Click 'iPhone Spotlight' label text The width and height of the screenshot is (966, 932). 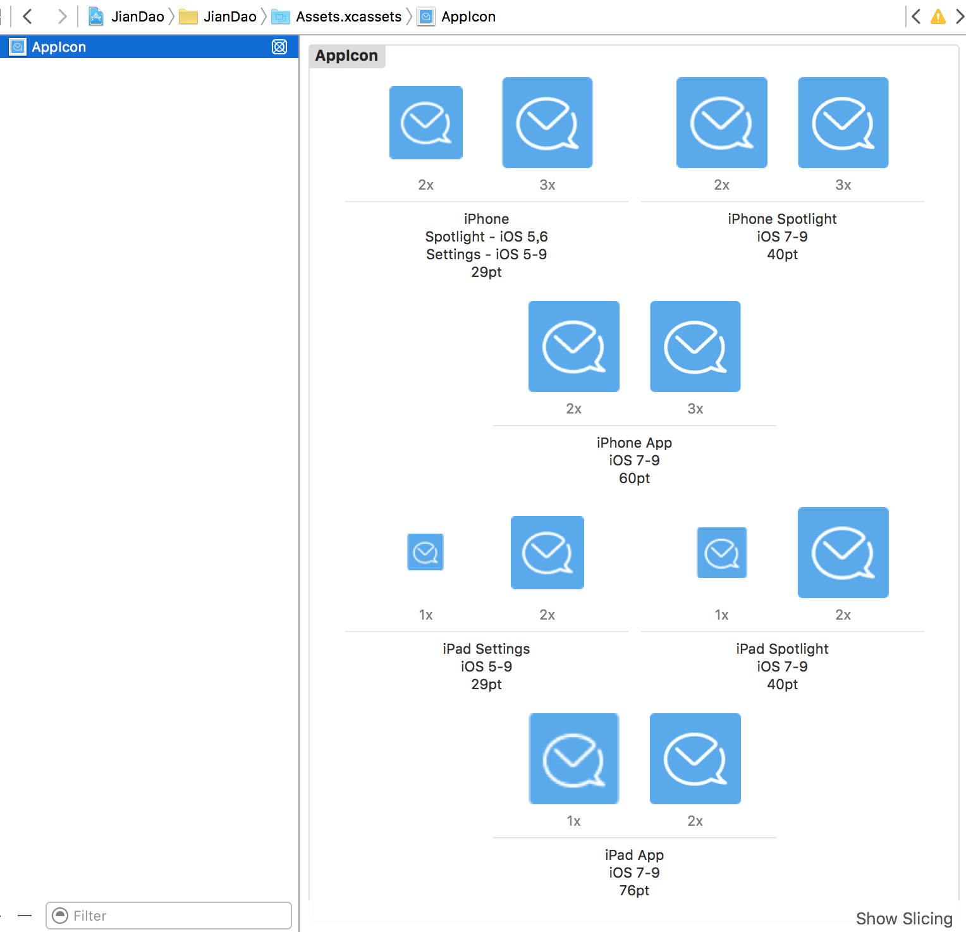[x=782, y=219]
